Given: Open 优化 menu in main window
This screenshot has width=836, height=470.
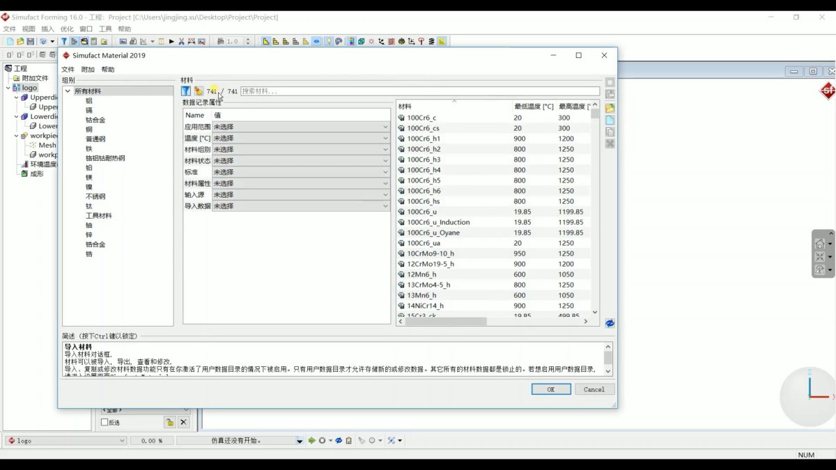Looking at the screenshot, I should tap(67, 29).
